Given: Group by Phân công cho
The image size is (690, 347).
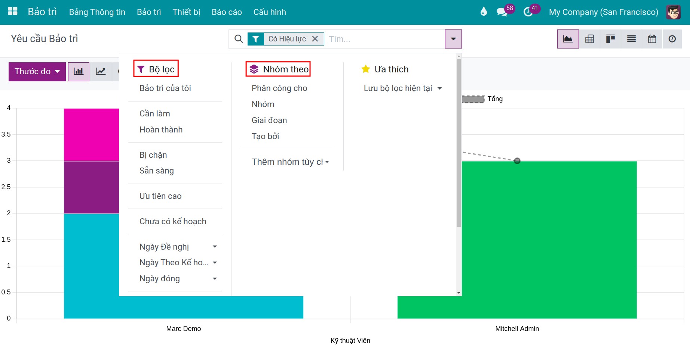Looking at the screenshot, I should [279, 88].
